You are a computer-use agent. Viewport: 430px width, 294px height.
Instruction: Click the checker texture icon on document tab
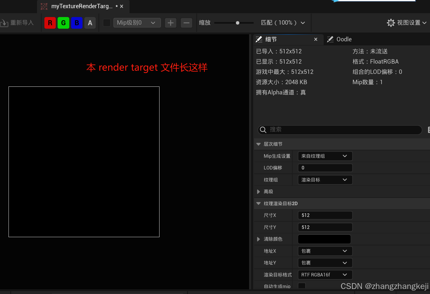point(44,6)
